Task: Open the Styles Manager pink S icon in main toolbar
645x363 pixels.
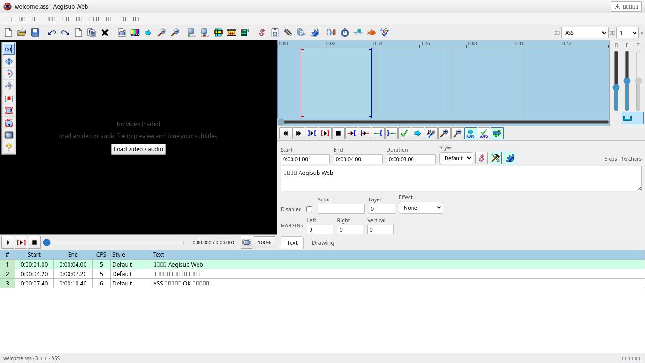Action: (261, 33)
